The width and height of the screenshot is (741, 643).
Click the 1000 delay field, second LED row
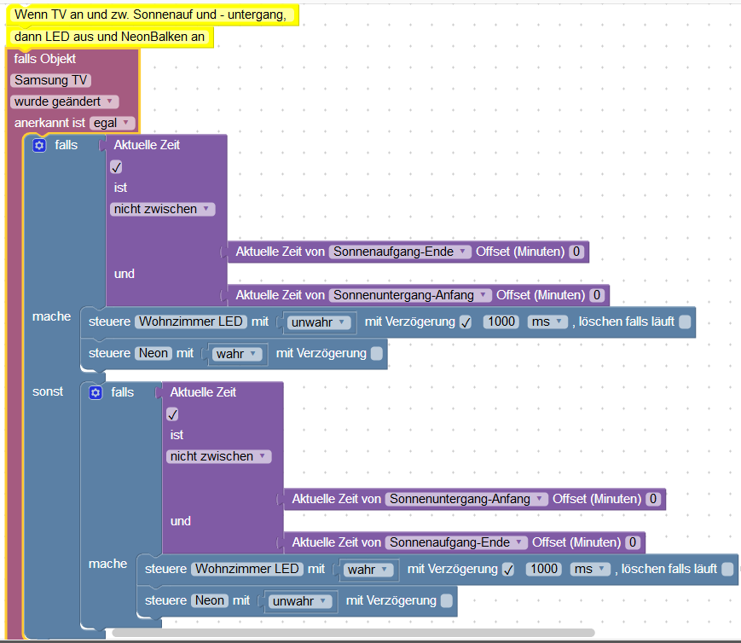[543, 570]
